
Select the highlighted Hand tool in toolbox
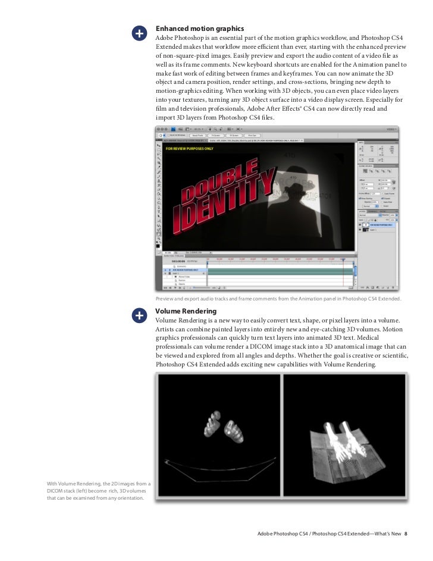click(159, 233)
